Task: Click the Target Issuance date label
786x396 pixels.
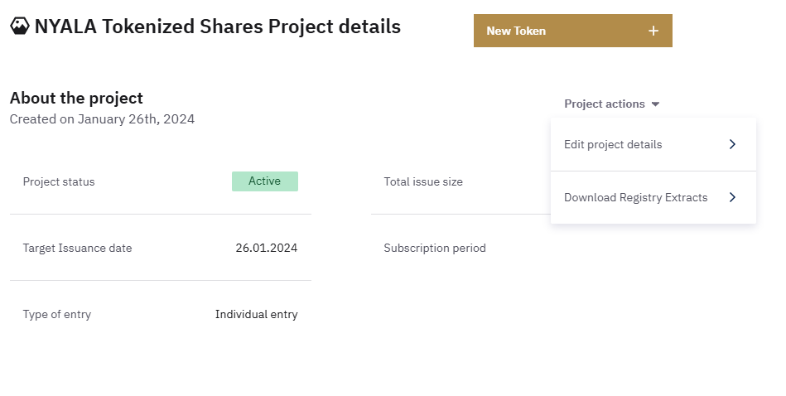Action: point(77,248)
